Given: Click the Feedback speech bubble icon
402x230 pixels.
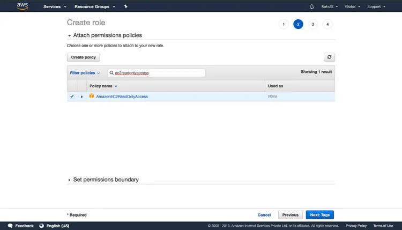Looking at the screenshot, I should pyautogui.click(x=10, y=226).
